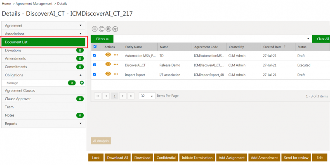
Task: Open the Clause Approver sidebar item
Action: [43, 99]
